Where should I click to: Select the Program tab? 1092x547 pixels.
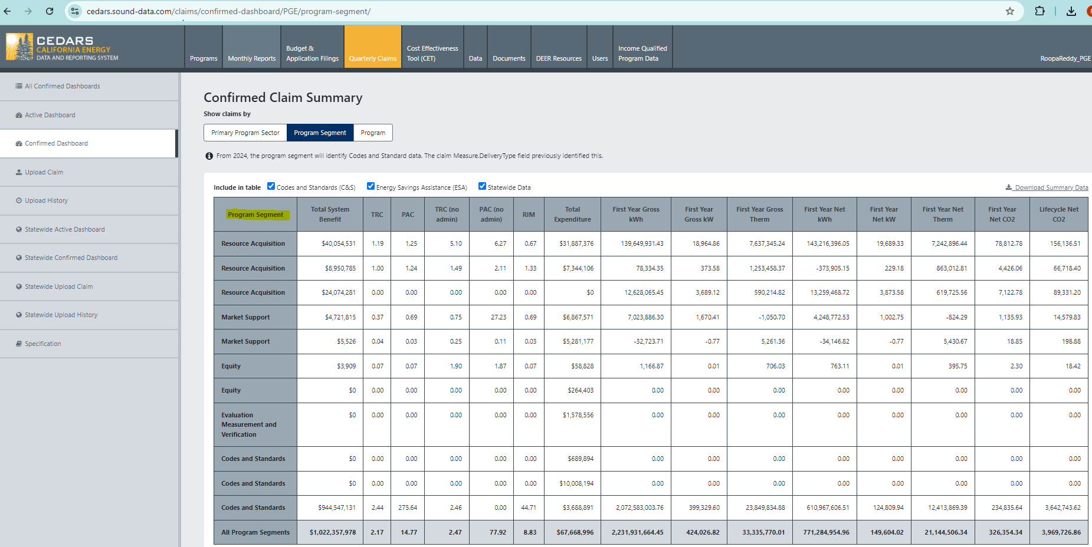tap(373, 133)
